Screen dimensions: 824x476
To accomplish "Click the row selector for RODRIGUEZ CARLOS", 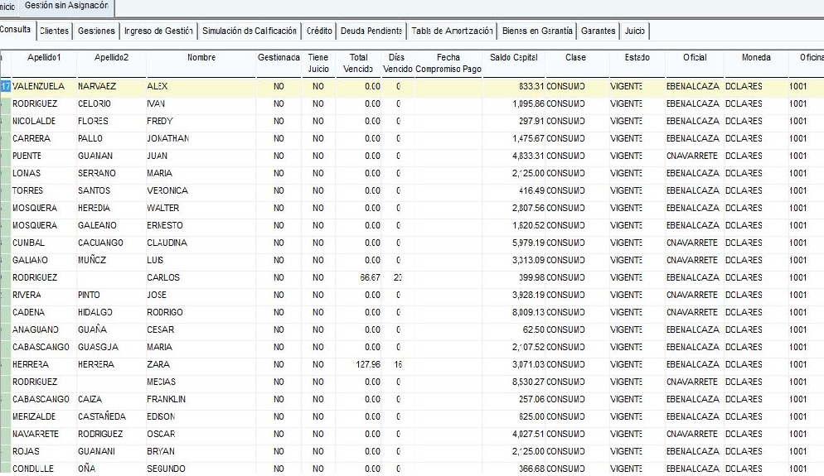I will point(5,277).
